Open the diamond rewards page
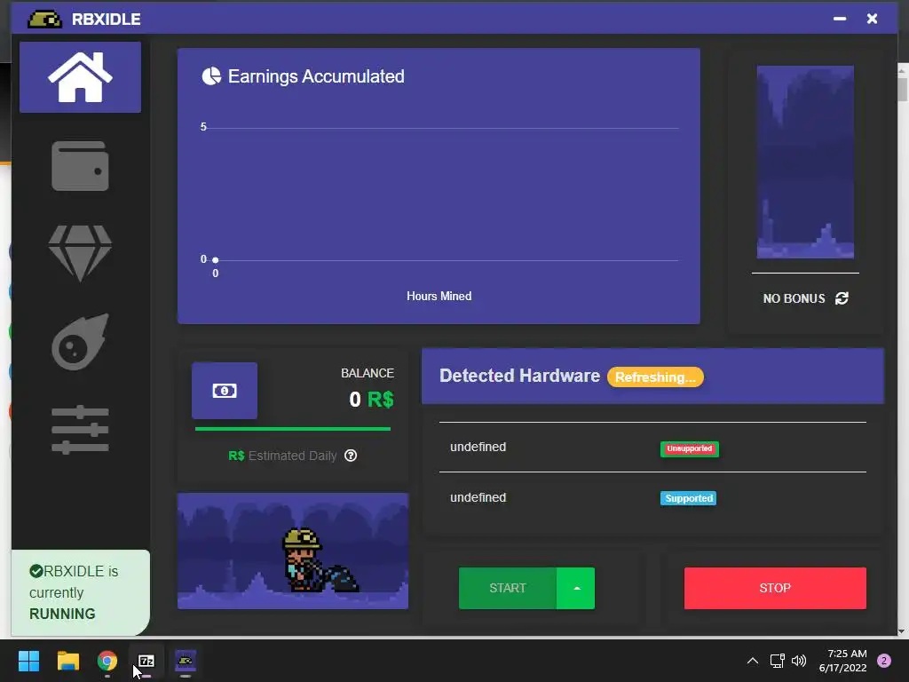Viewport: 909px width, 682px height. 80,253
